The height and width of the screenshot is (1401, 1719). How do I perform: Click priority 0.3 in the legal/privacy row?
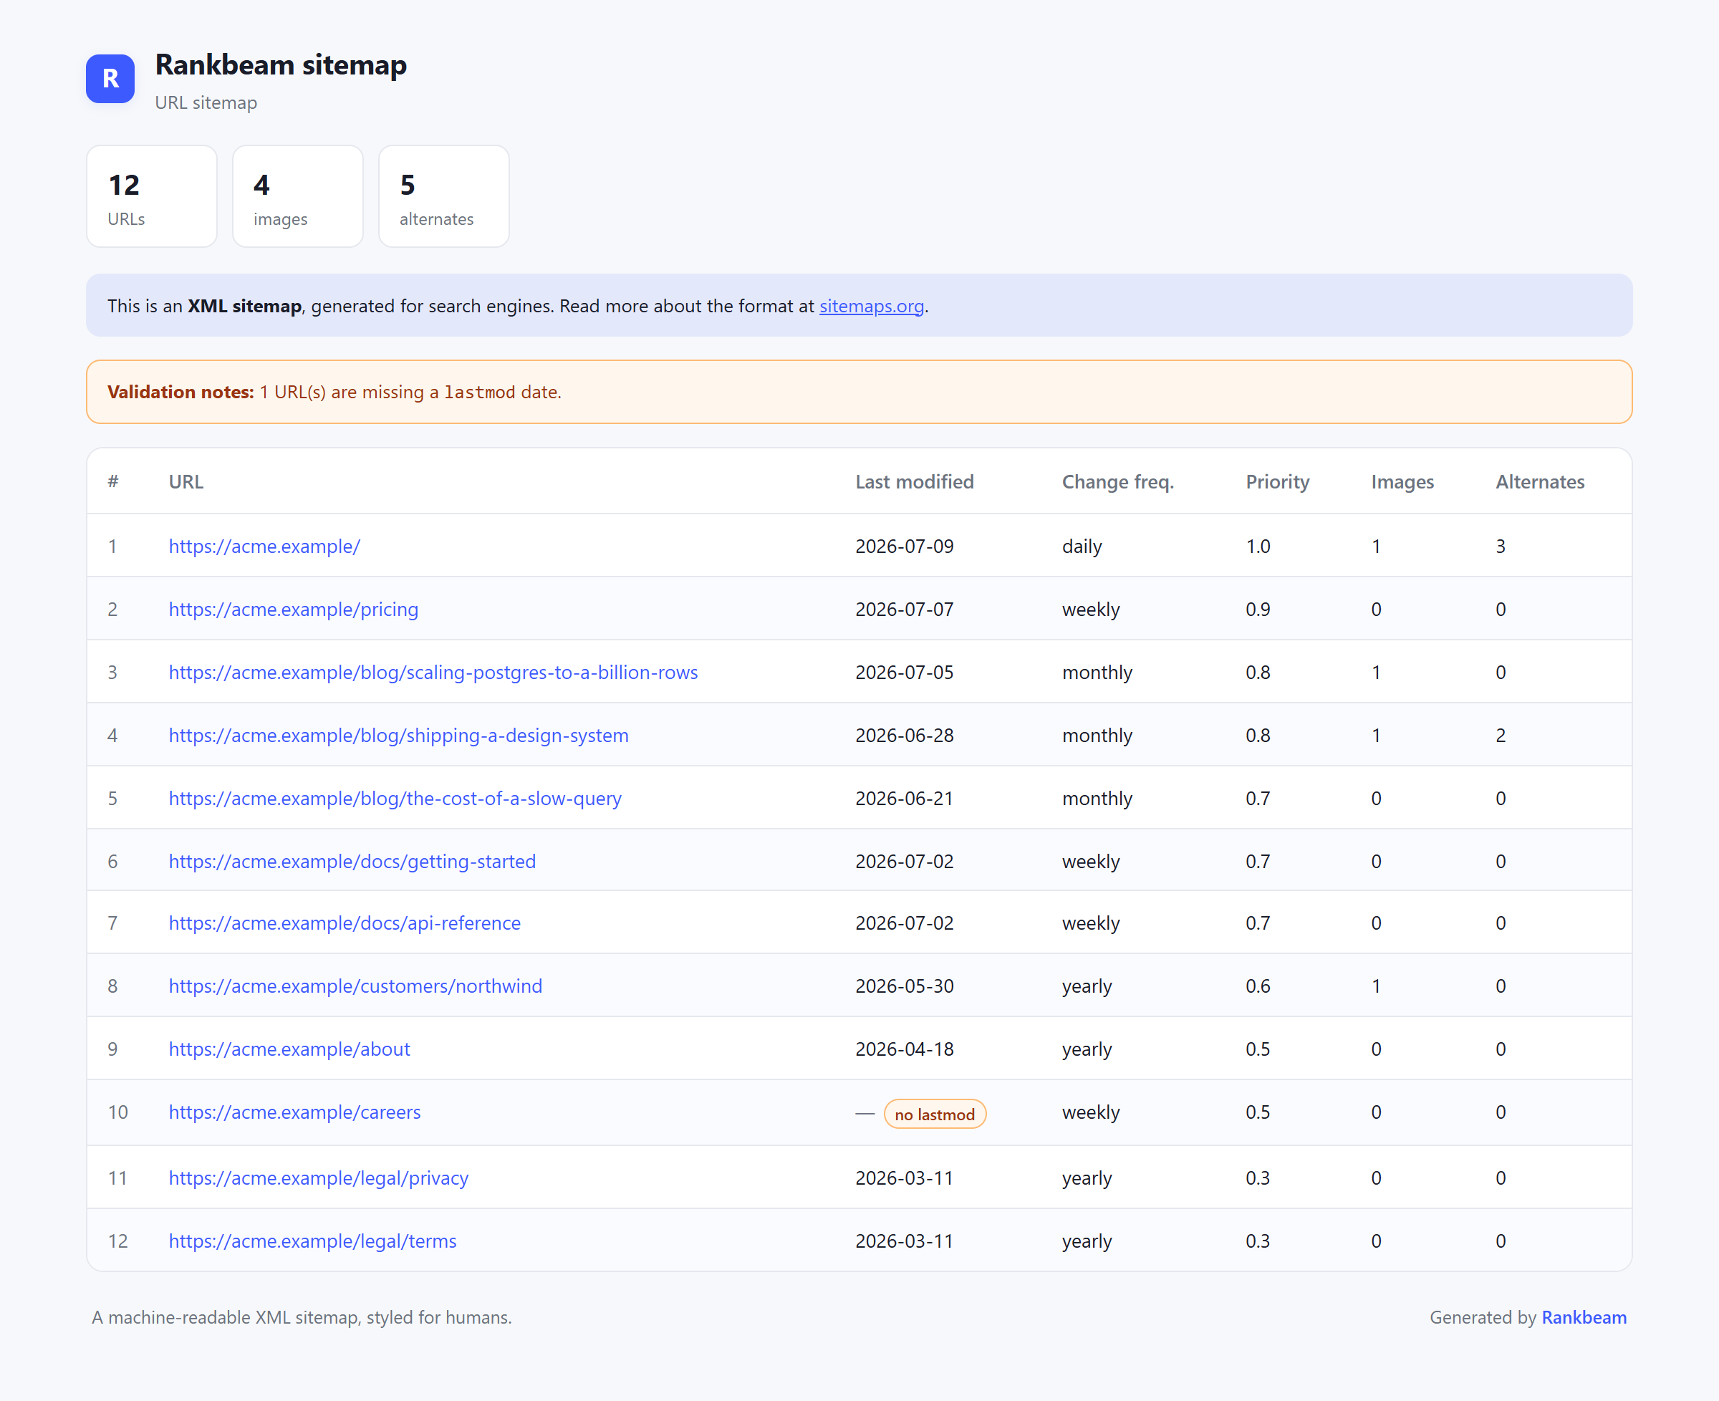(x=1257, y=1178)
